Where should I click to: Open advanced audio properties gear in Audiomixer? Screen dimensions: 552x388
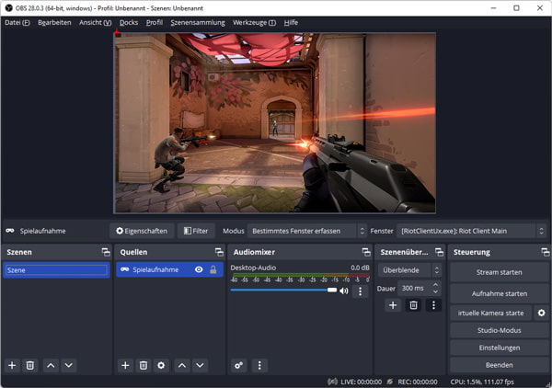coord(239,365)
